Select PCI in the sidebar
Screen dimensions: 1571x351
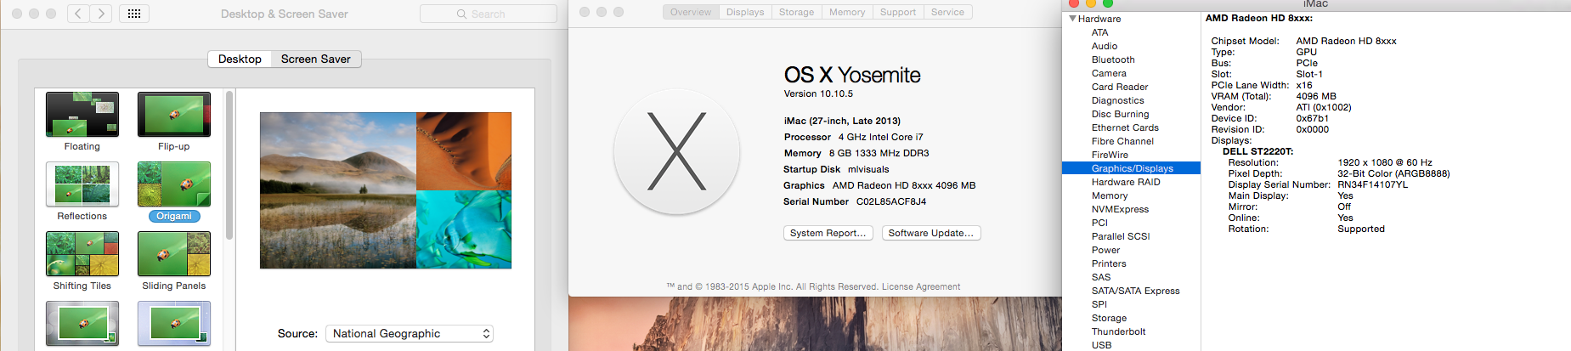[1099, 223]
